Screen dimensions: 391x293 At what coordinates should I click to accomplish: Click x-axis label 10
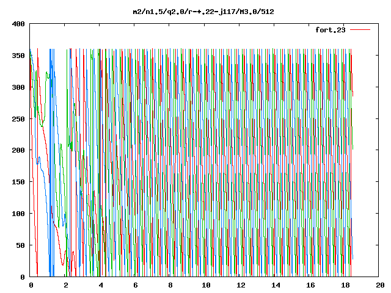(x=206, y=285)
